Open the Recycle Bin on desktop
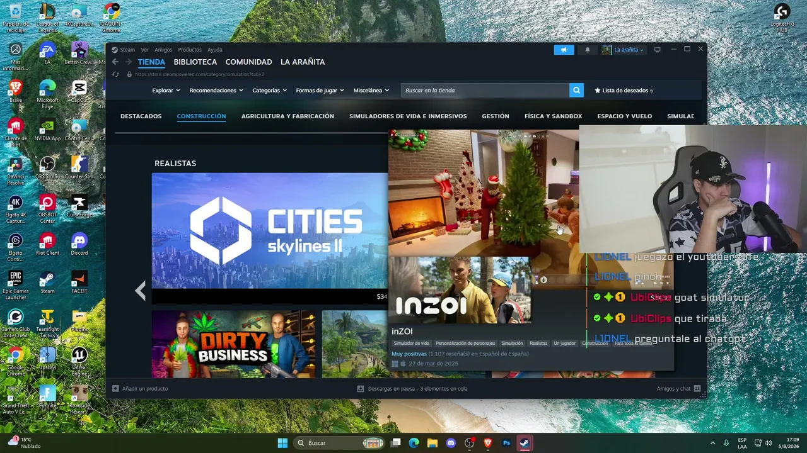 (x=16, y=17)
